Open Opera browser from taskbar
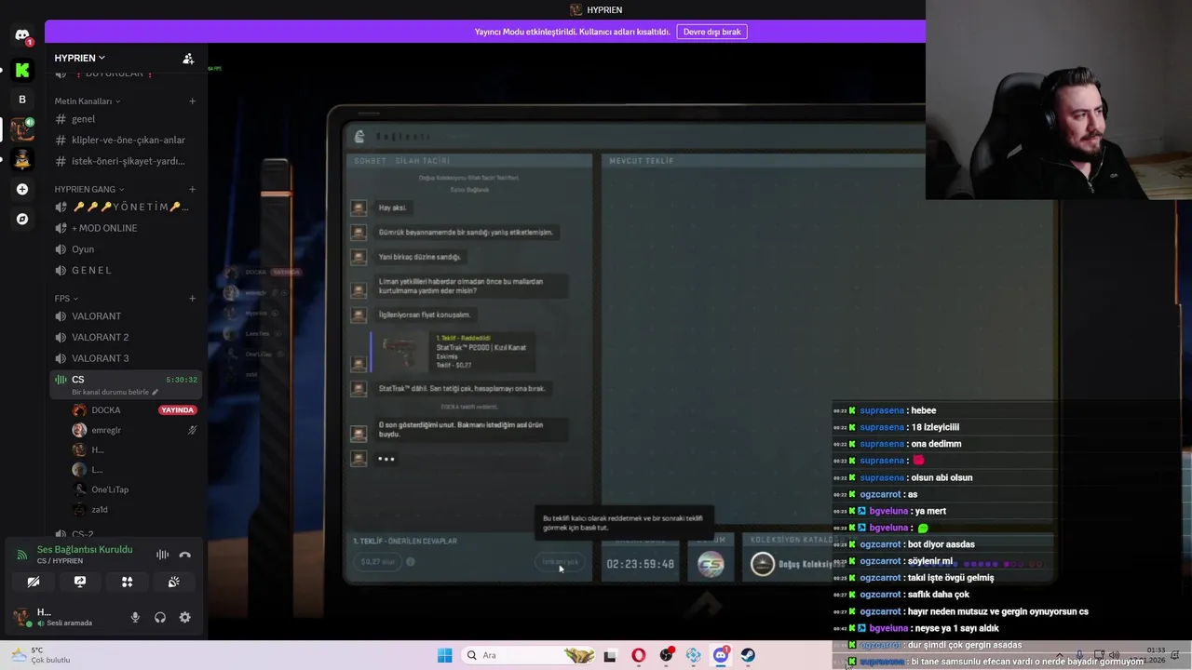Image resolution: width=1192 pixels, height=670 pixels. [638, 655]
